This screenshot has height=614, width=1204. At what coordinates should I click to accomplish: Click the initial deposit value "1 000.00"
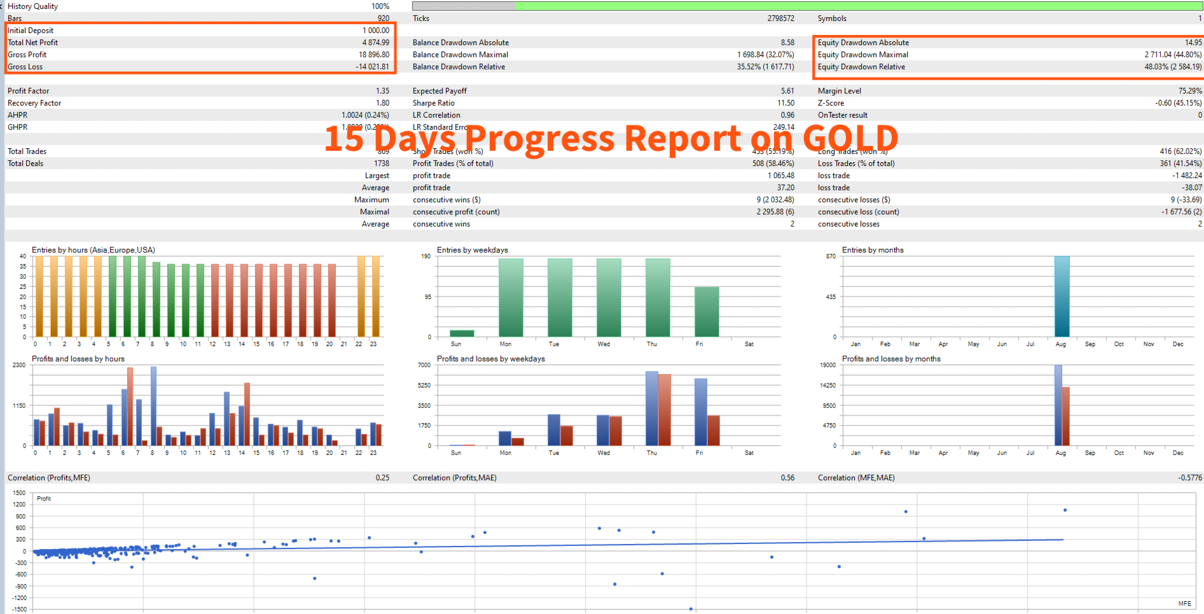(376, 31)
